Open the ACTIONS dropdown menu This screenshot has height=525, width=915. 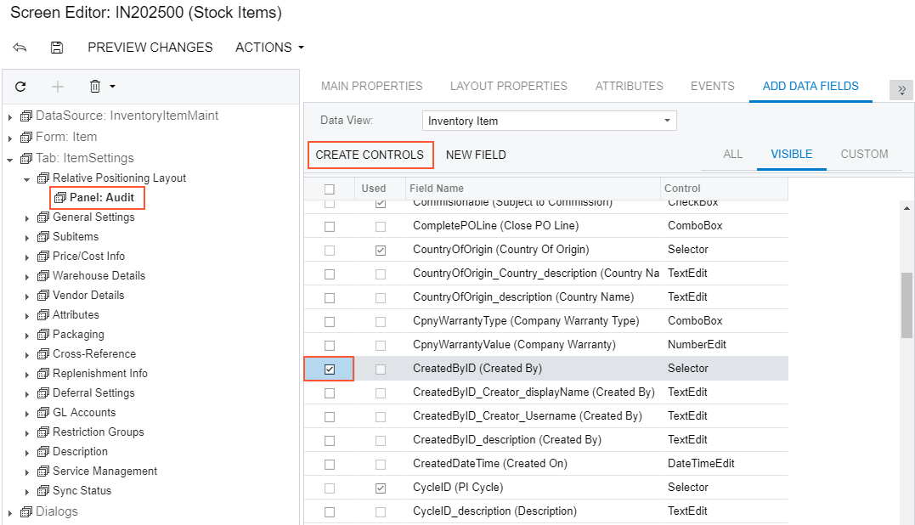tap(269, 48)
